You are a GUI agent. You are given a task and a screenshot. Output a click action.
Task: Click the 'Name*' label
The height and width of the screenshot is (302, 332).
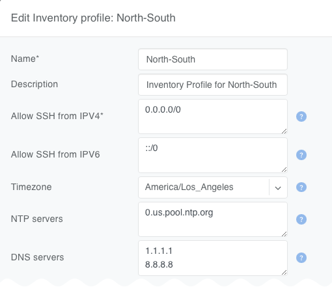point(25,59)
